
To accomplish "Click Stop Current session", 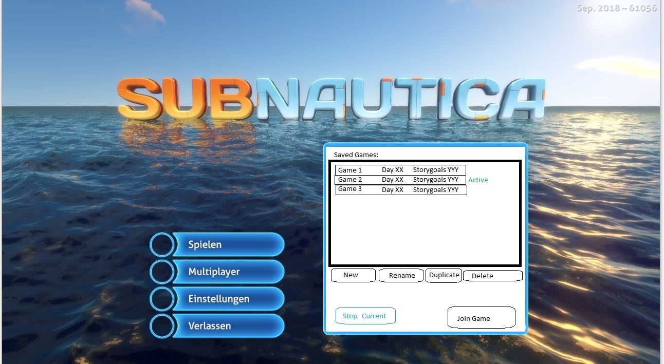I will (365, 315).
